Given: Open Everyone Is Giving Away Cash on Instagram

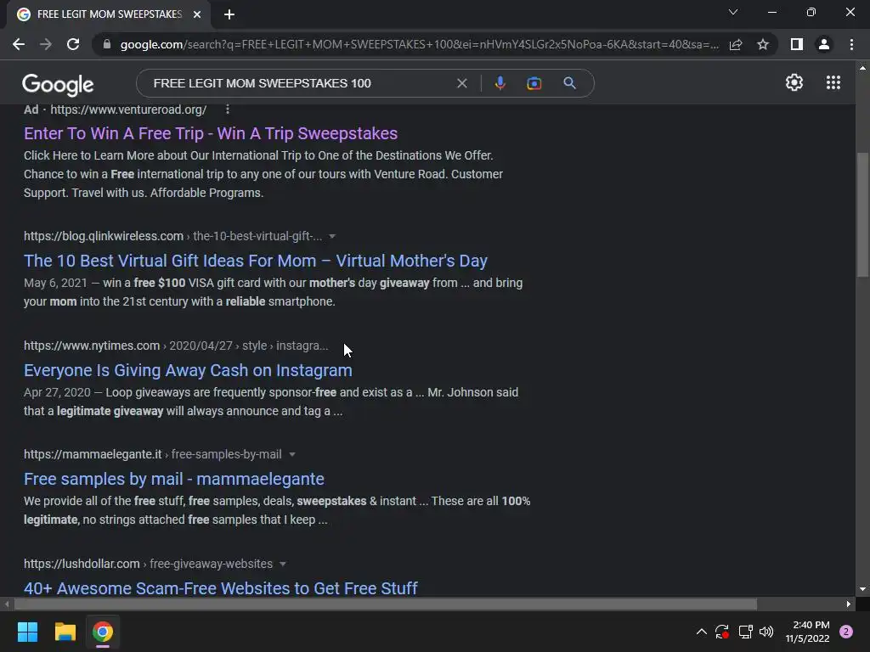Looking at the screenshot, I should pos(188,370).
